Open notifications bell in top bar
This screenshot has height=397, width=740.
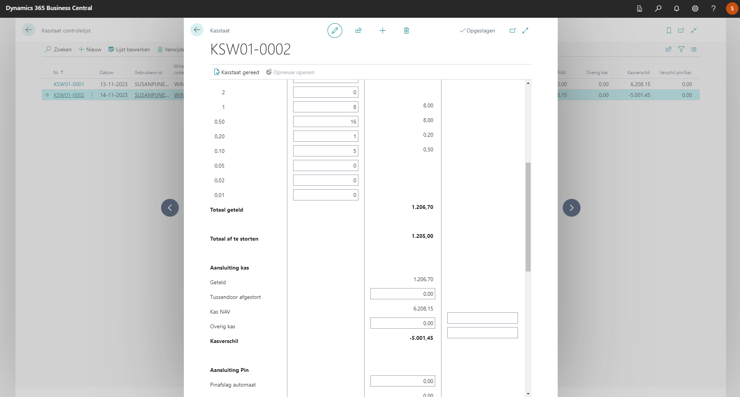coord(677,8)
